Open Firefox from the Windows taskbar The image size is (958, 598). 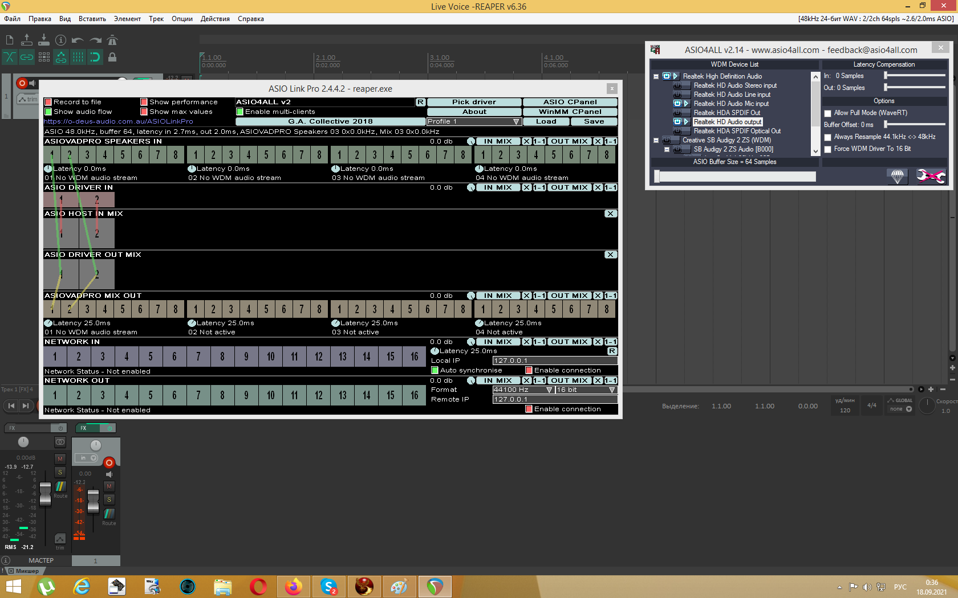(x=294, y=586)
